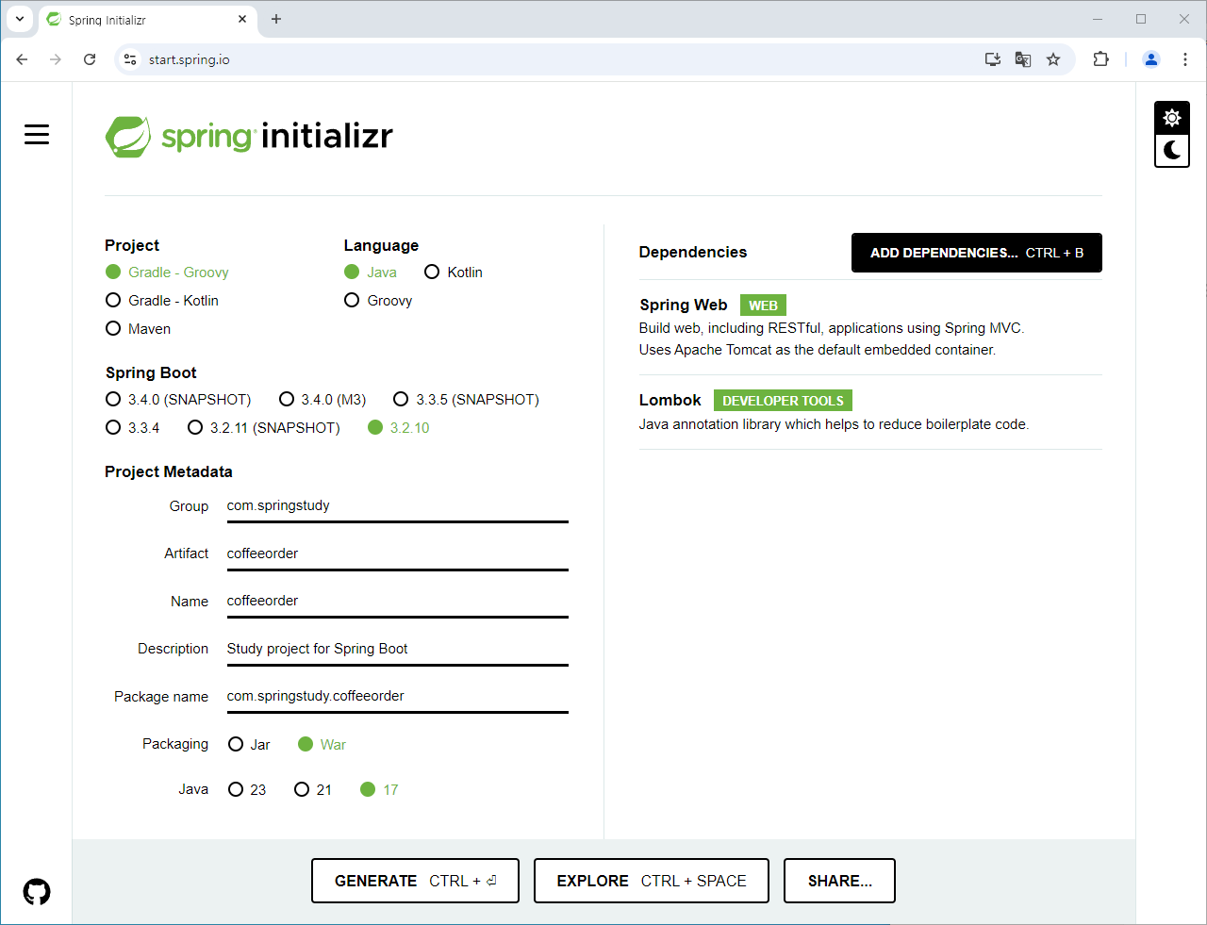Choose Java as the language

[x=370, y=273]
